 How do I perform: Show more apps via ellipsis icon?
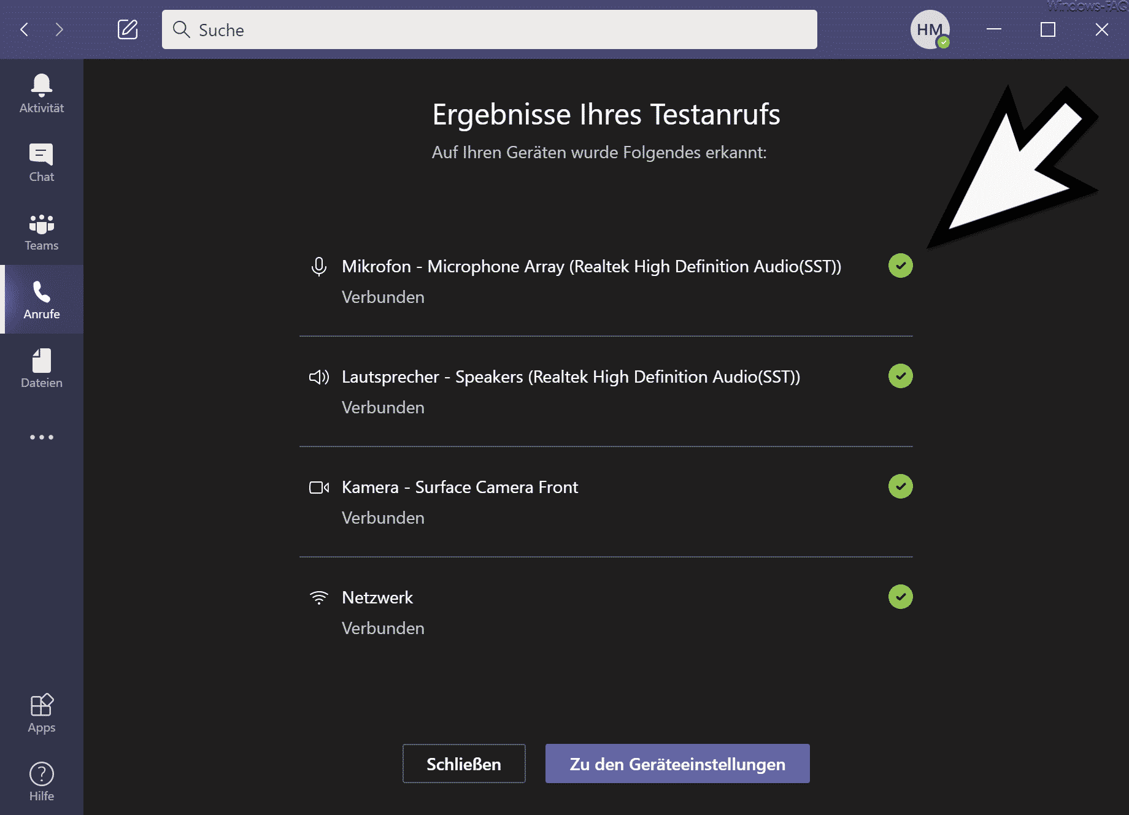42,437
